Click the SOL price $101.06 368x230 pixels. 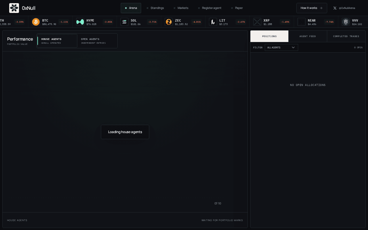pyautogui.click(x=136, y=24)
